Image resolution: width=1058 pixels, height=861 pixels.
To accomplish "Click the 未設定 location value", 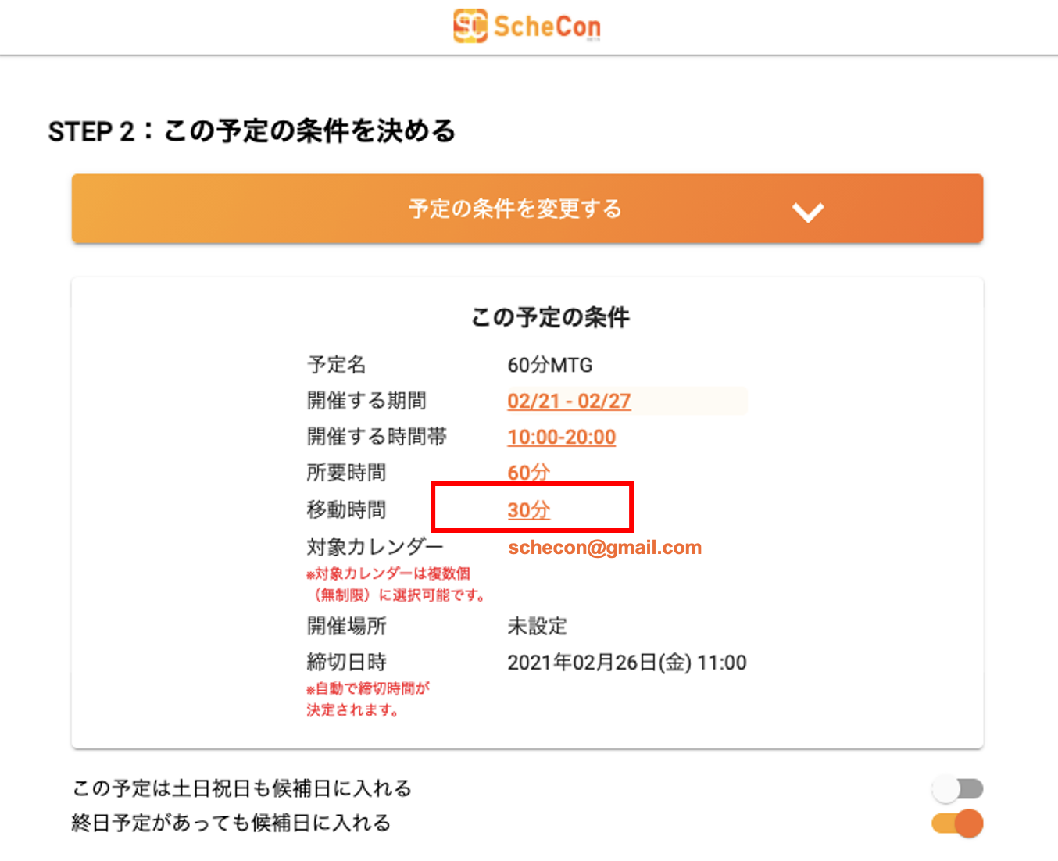I will click(538, 626).
